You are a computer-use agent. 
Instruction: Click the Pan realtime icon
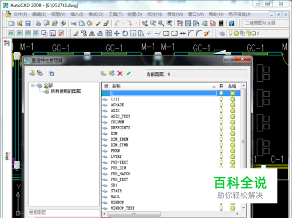[x=144, y=23]
